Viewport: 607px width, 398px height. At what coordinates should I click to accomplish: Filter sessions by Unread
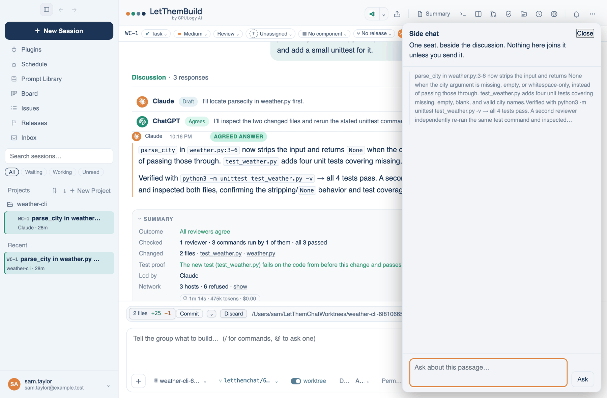[x=91, y=172]
